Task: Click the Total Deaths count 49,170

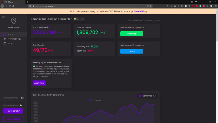Action: [40, 50]
